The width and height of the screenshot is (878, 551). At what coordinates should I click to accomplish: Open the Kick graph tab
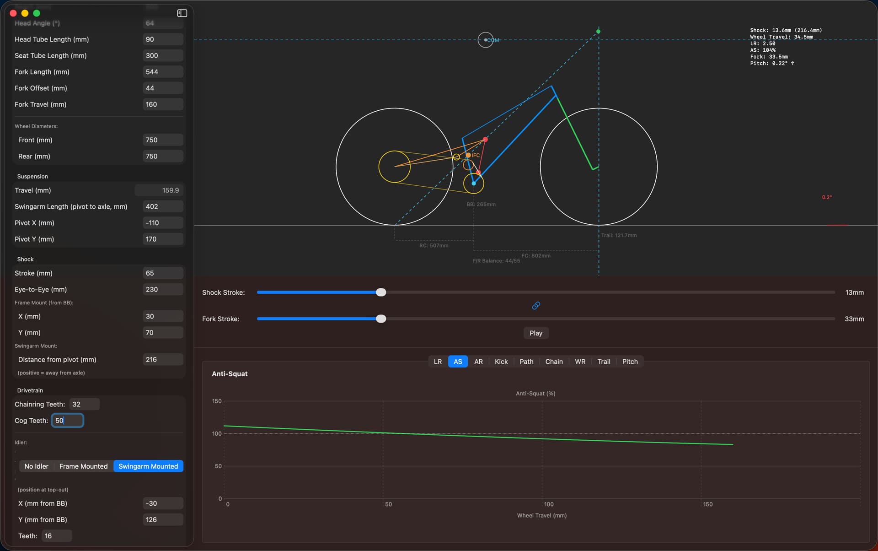coord(501,362)
